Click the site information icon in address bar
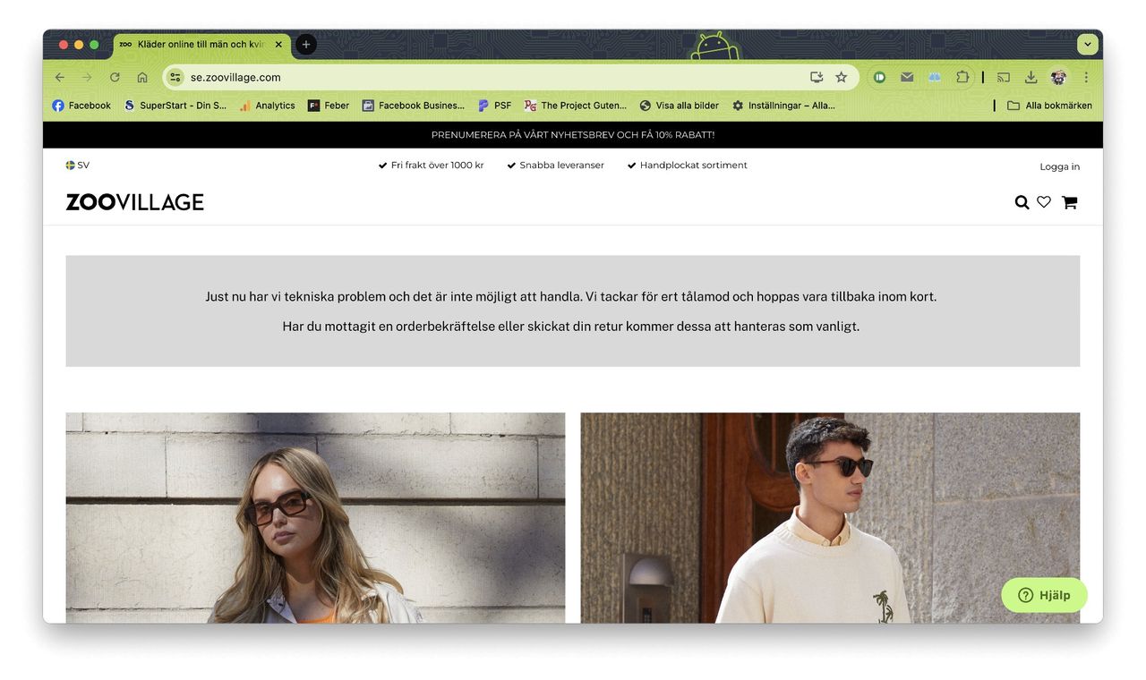1146x680 pixels. [175, 77]
